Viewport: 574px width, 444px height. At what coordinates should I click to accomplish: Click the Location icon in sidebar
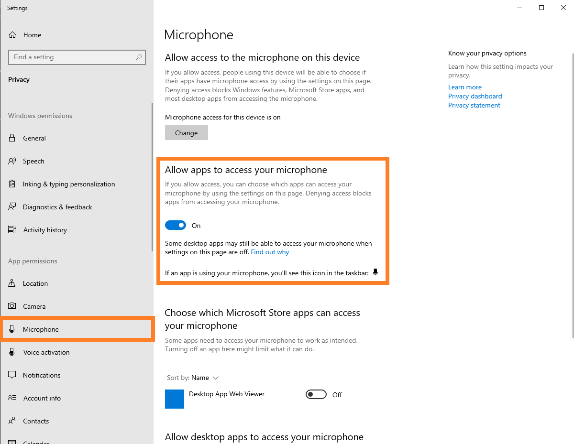pyautogui.click(x=12, y=283)
